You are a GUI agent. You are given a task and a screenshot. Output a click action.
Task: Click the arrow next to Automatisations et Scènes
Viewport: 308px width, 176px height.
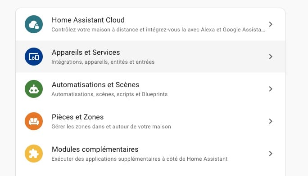coord(271,89)
